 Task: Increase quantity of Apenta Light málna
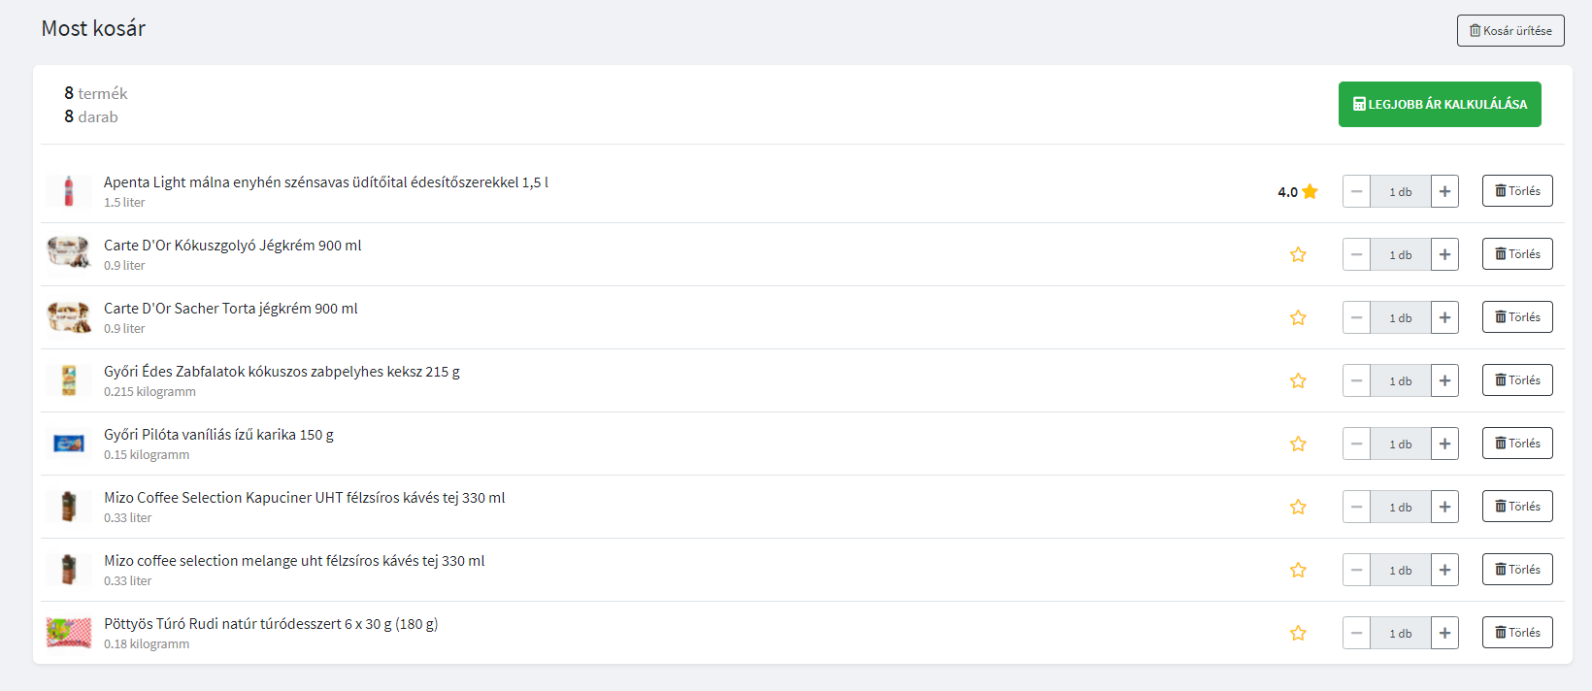[1444, 192]
